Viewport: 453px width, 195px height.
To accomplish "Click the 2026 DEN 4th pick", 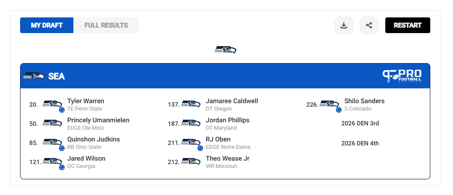I will [360, 143].
